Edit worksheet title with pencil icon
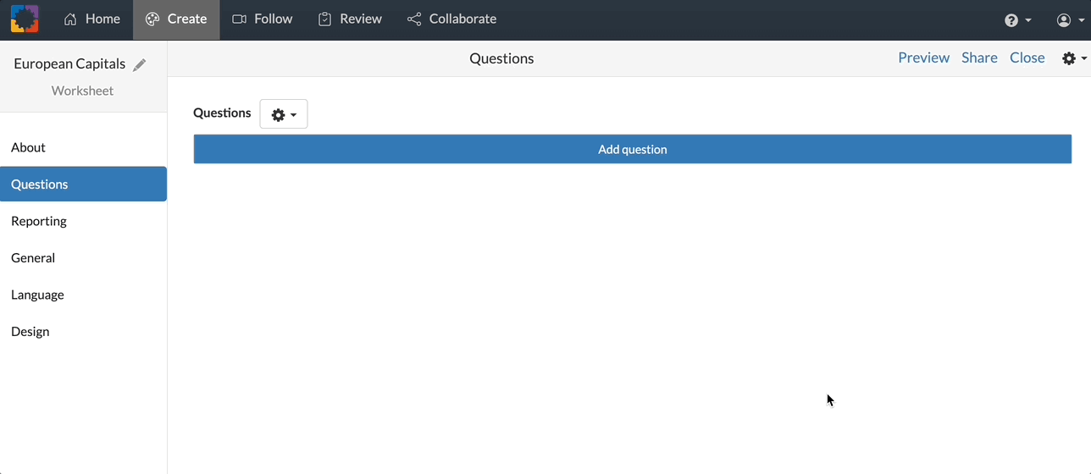The width and height of the screenshot is (1091, 474). [140, 64]
